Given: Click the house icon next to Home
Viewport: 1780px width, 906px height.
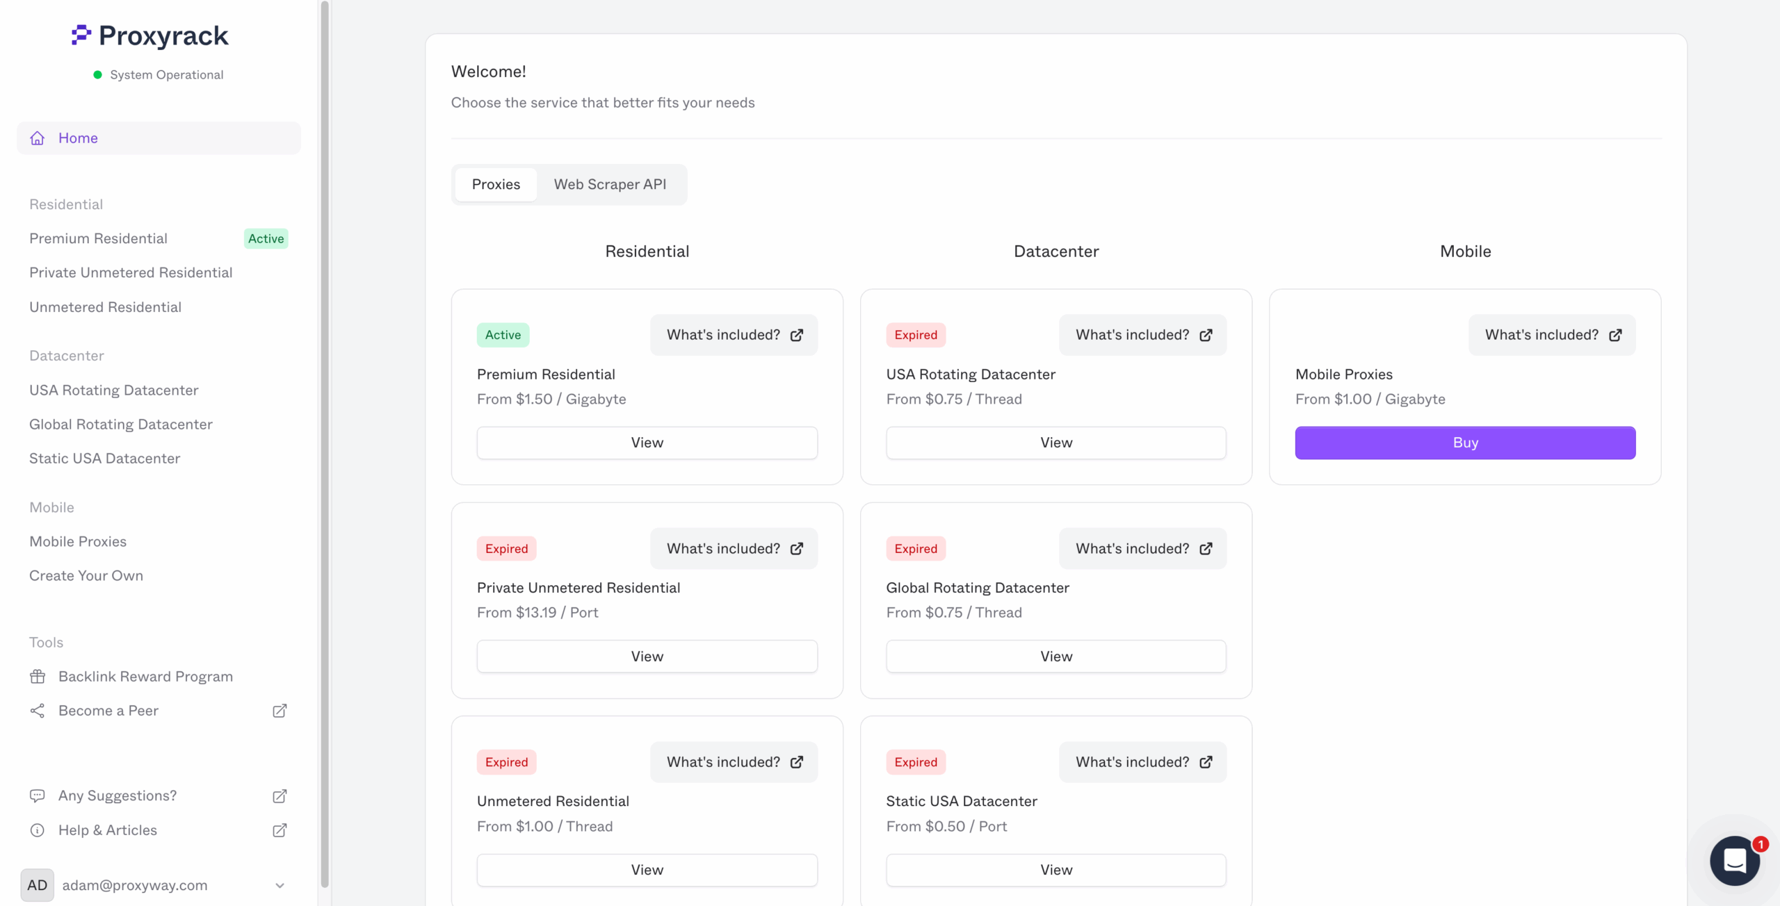Looking at the screenshot, I should (37, 138).
